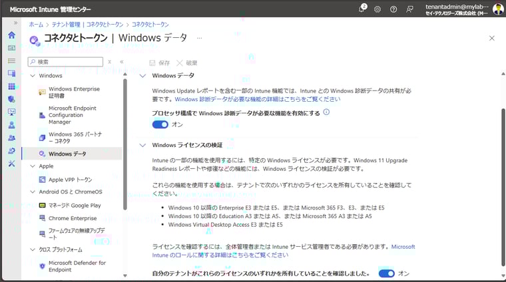Click main pane scroll up arrow
Viewport: 506px width, 282px height.
pos(503,74)
